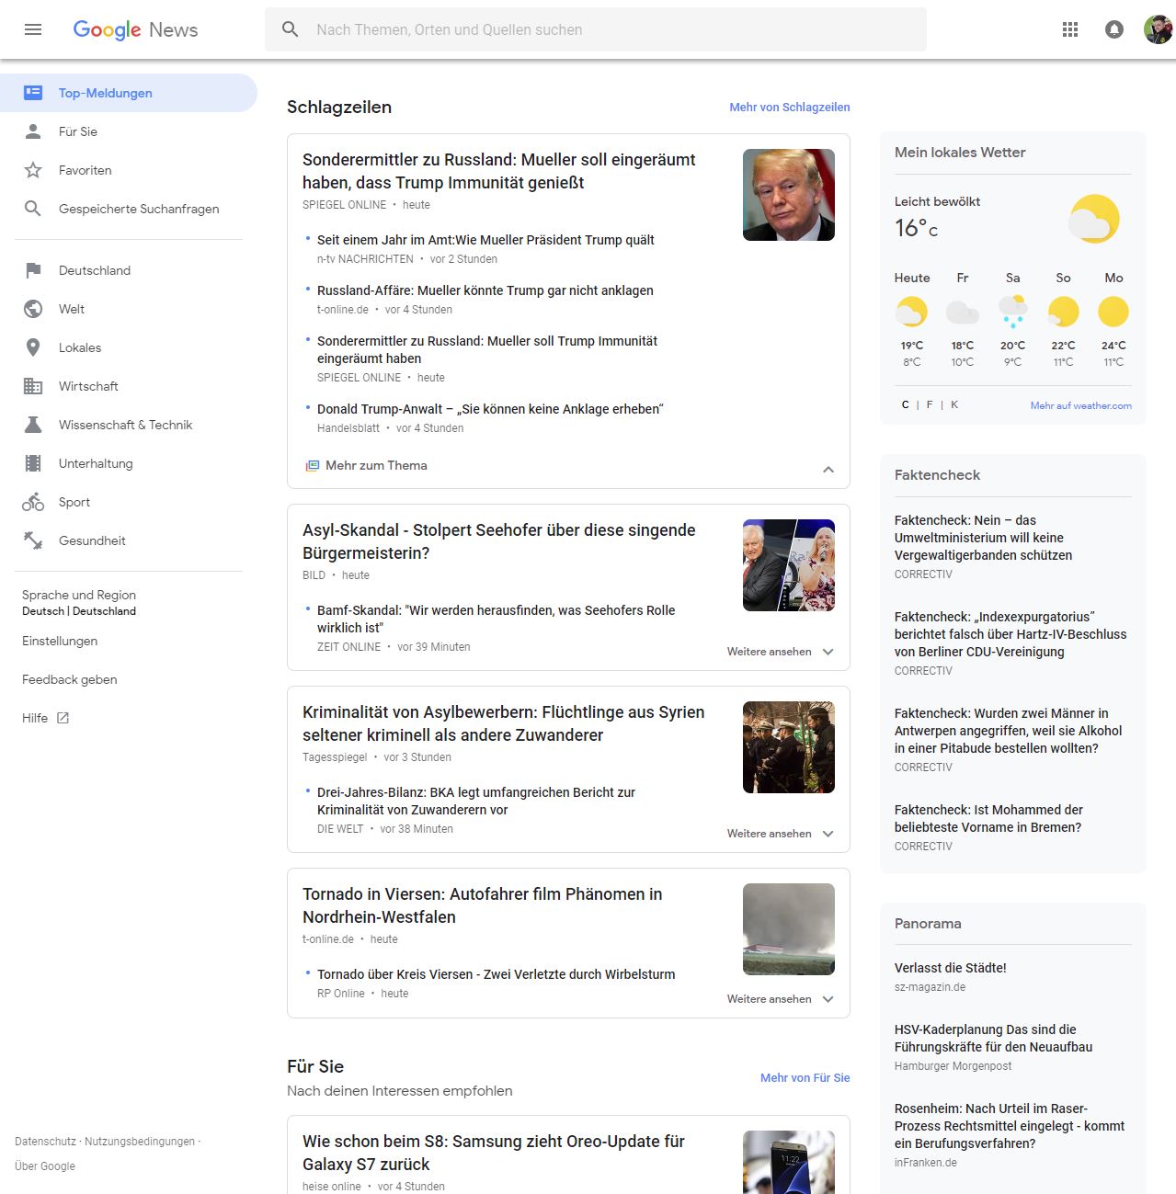Image resolution: width=1176 pixels, height=1194 pixels.
Task: Open the Trump photo thumbnail
Action: point(789,195)
